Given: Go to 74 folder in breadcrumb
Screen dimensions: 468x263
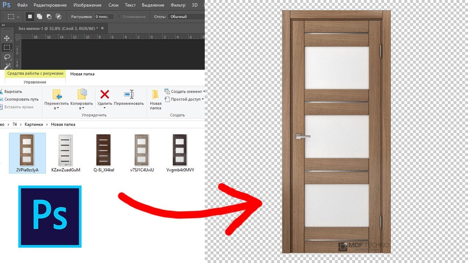Looking at the screenshot, I should [15, 125].
